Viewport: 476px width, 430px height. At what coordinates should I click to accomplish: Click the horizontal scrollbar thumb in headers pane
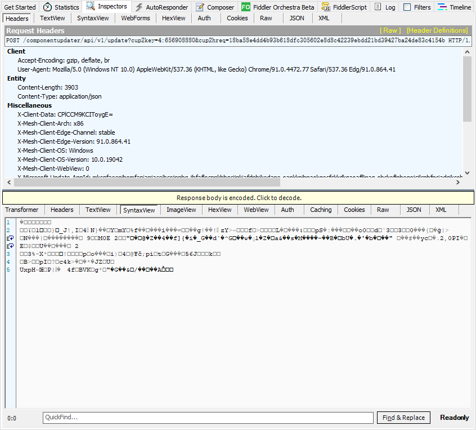click(147, 183)
